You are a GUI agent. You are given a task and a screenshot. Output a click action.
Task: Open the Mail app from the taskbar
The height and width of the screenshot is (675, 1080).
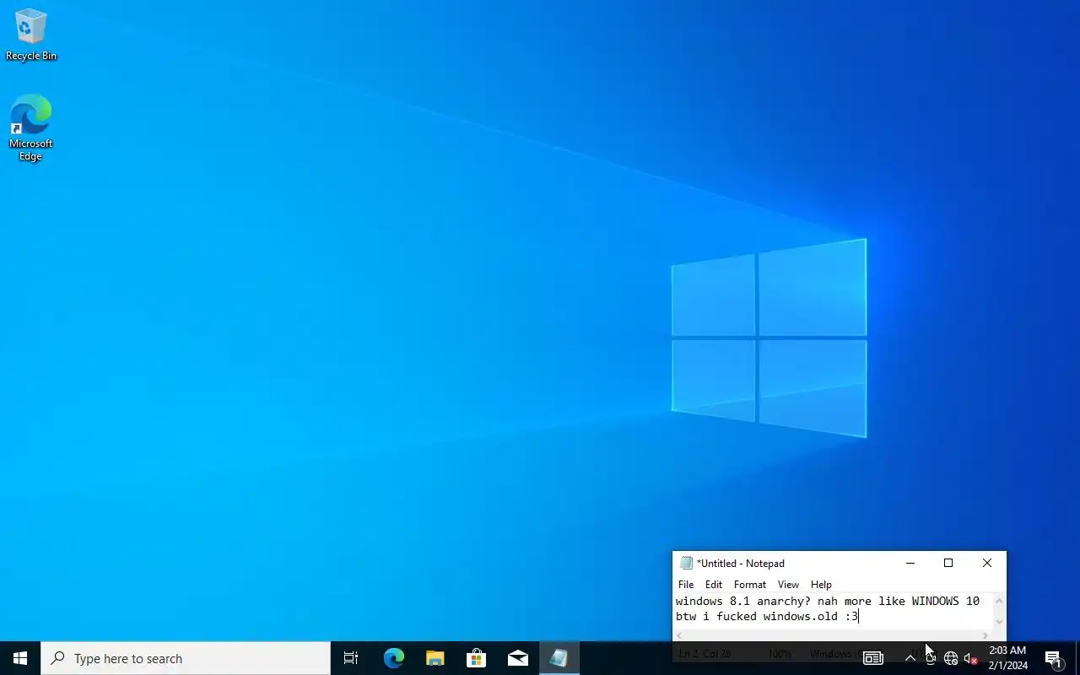(x=517, y=658)
